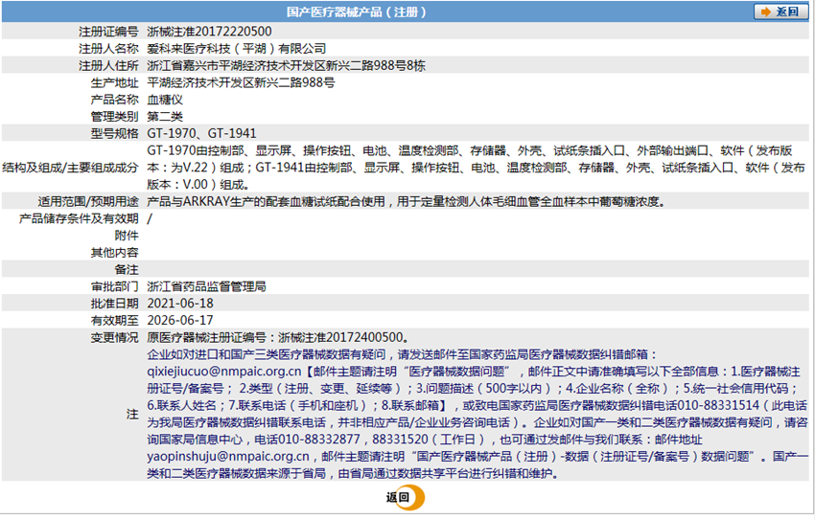Click the 附件 label
Screen dimensions: 815x520
point(127,236)
